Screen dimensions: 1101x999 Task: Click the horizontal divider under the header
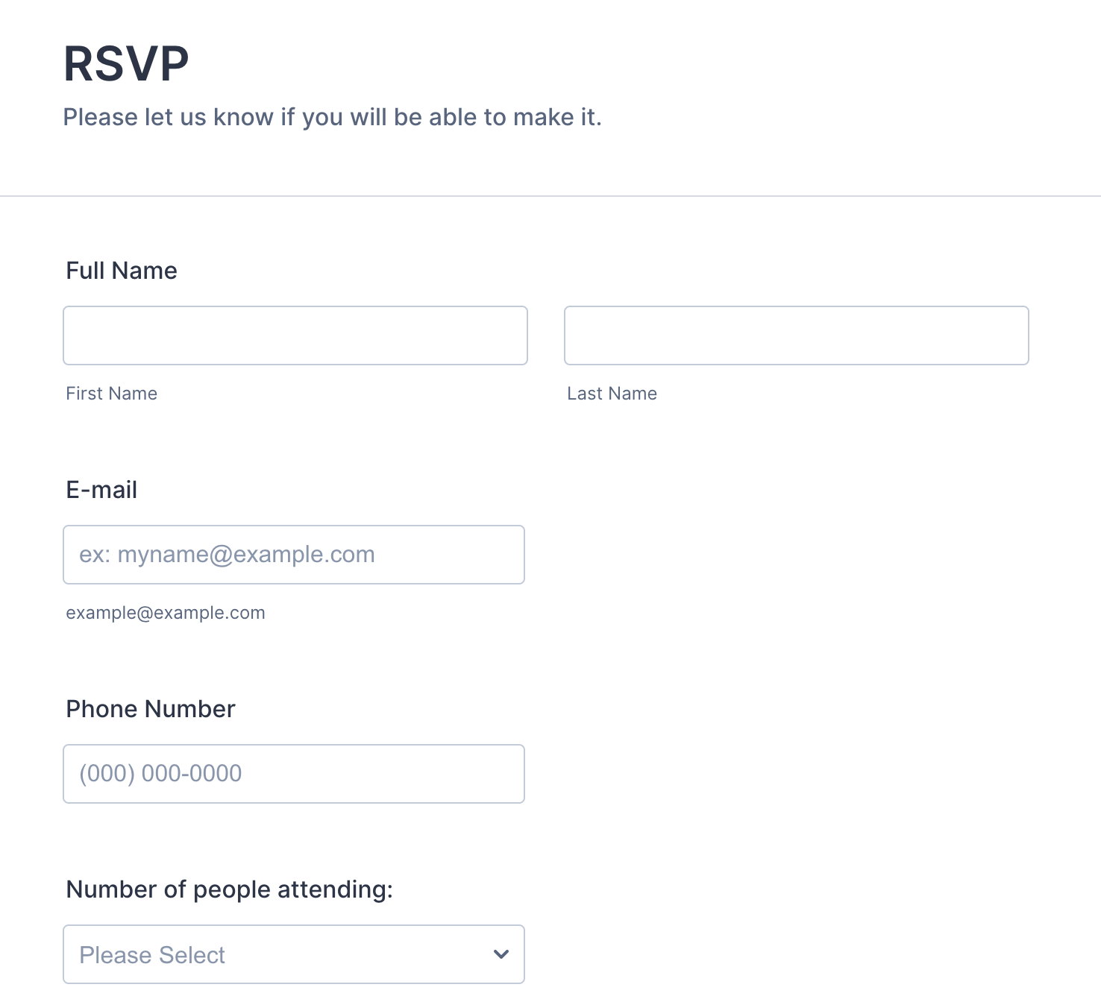(x=550, y=196)
